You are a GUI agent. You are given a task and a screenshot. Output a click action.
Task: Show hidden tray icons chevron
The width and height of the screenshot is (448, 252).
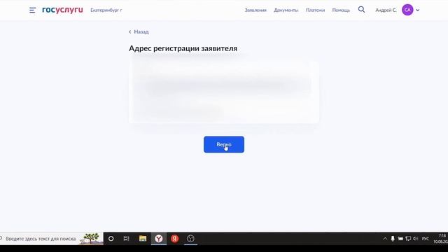tap(385, 239)
